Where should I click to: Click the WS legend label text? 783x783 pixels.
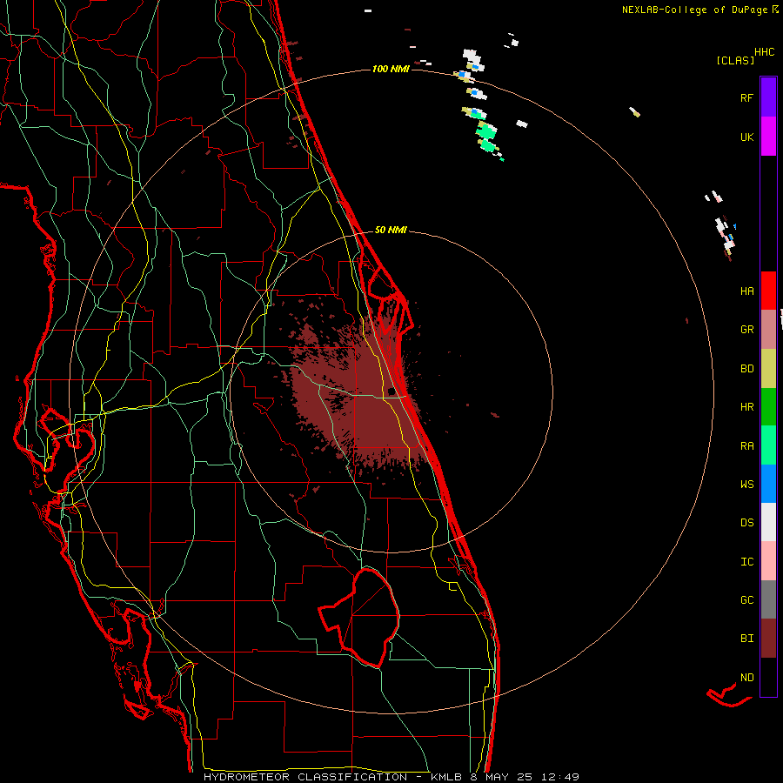(746, 485)
